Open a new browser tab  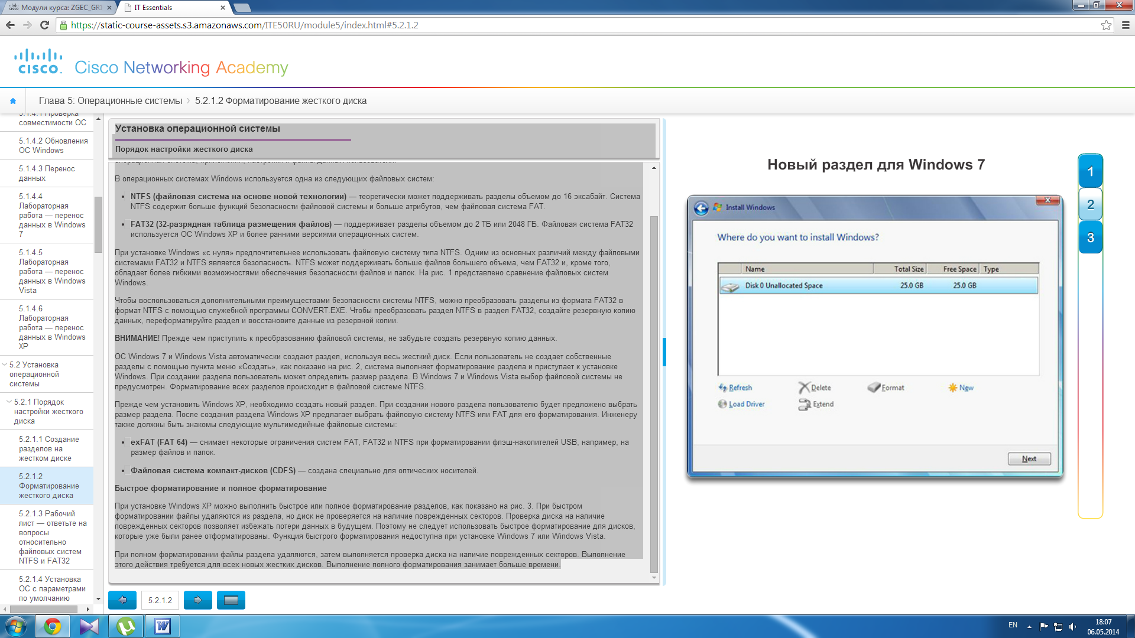click(242, 8)
